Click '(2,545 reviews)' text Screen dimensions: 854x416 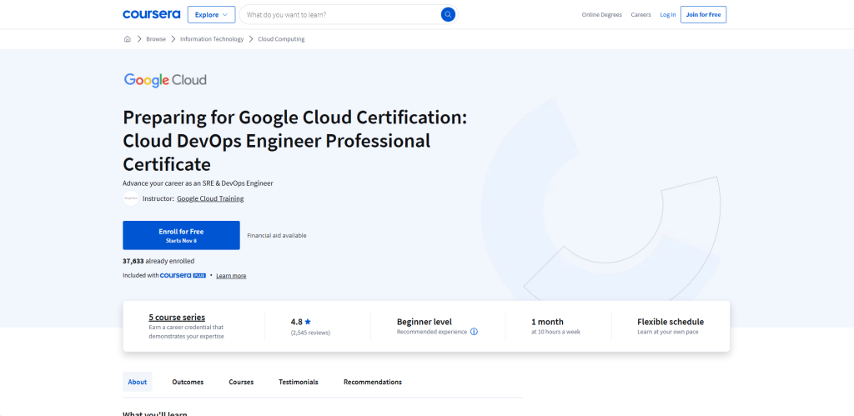(x=310, y=333)
